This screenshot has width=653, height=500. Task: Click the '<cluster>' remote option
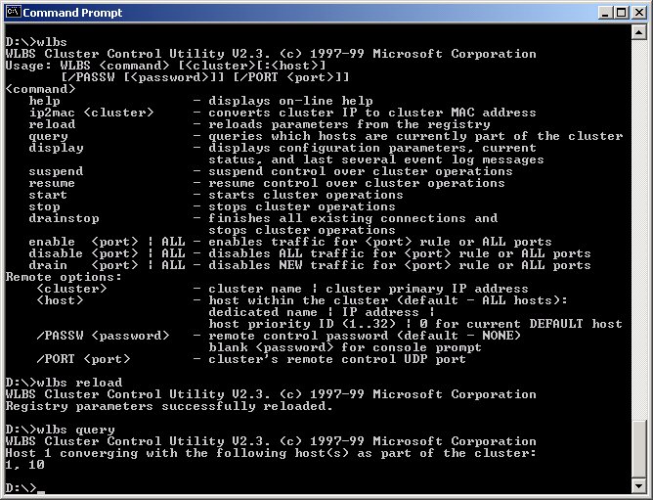point(71,289)
